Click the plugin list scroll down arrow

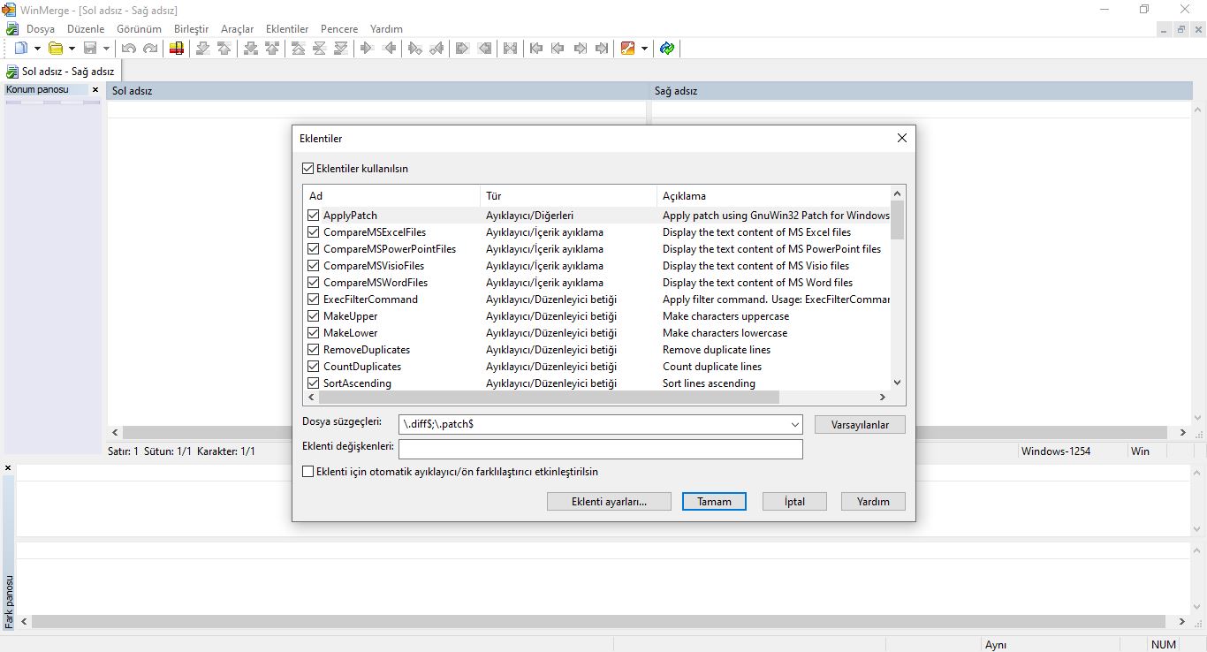897,383
